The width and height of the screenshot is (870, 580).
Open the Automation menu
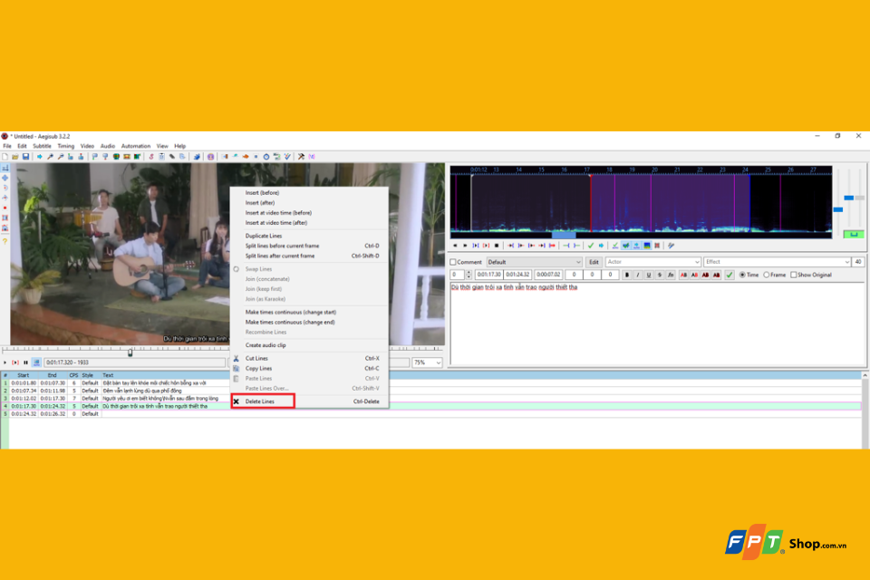135,146
